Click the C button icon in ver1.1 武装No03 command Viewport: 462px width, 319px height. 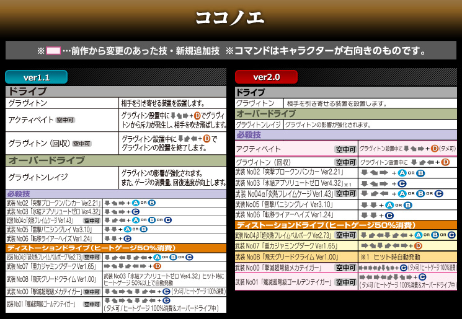tap(136, 212)
